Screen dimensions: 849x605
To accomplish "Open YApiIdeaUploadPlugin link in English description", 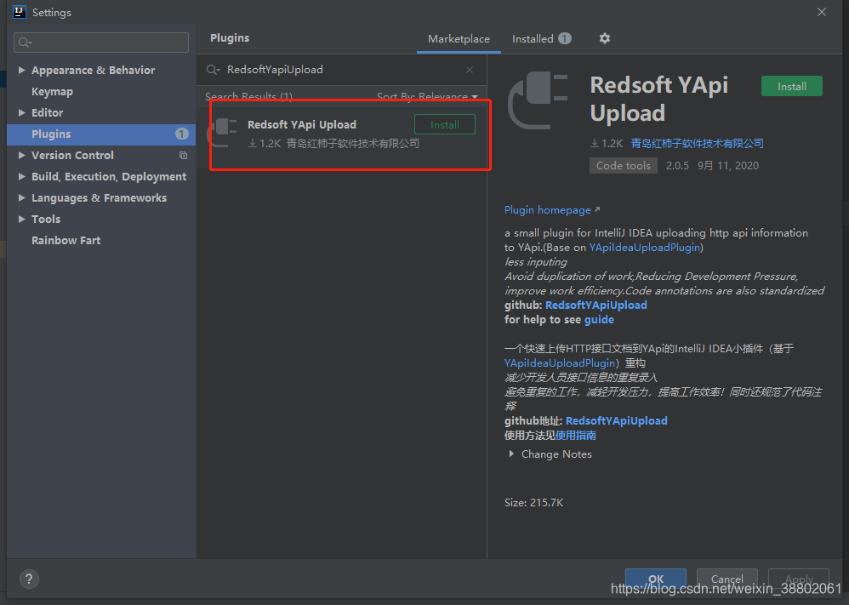I will (x=644, y=248).
